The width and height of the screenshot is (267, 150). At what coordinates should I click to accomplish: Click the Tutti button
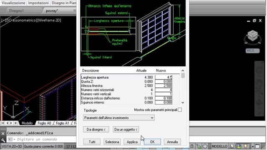(92, 142)
